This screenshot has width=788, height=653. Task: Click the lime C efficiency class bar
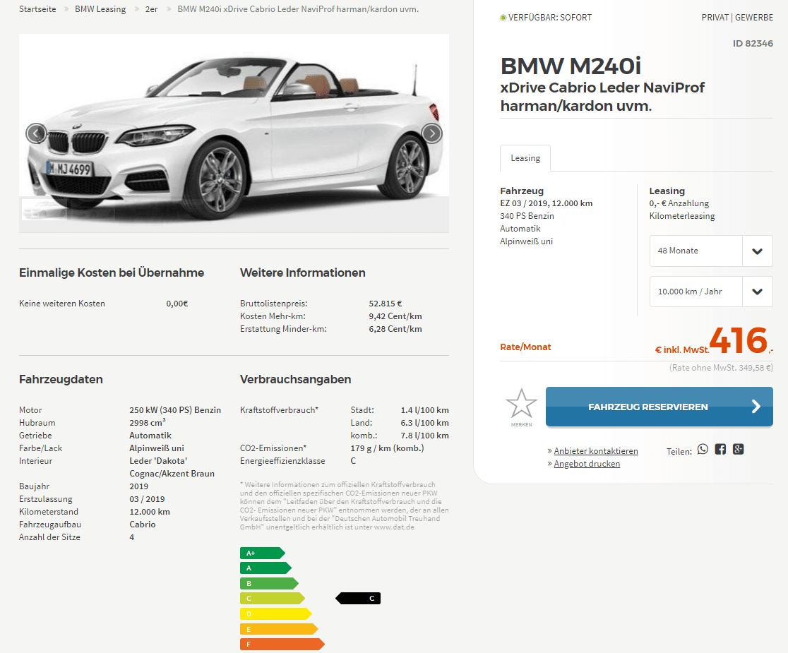273,598
